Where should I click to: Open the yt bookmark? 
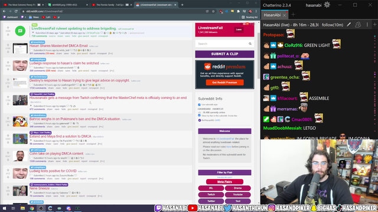(x=57, y=17)
